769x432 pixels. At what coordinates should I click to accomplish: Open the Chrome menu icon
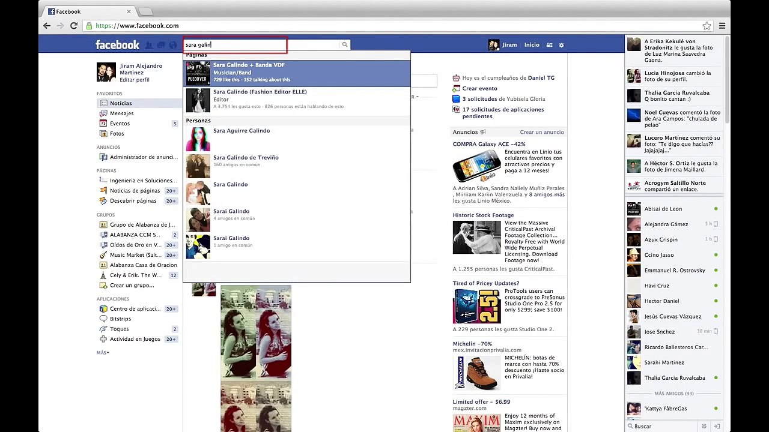(x=722, y=26)
